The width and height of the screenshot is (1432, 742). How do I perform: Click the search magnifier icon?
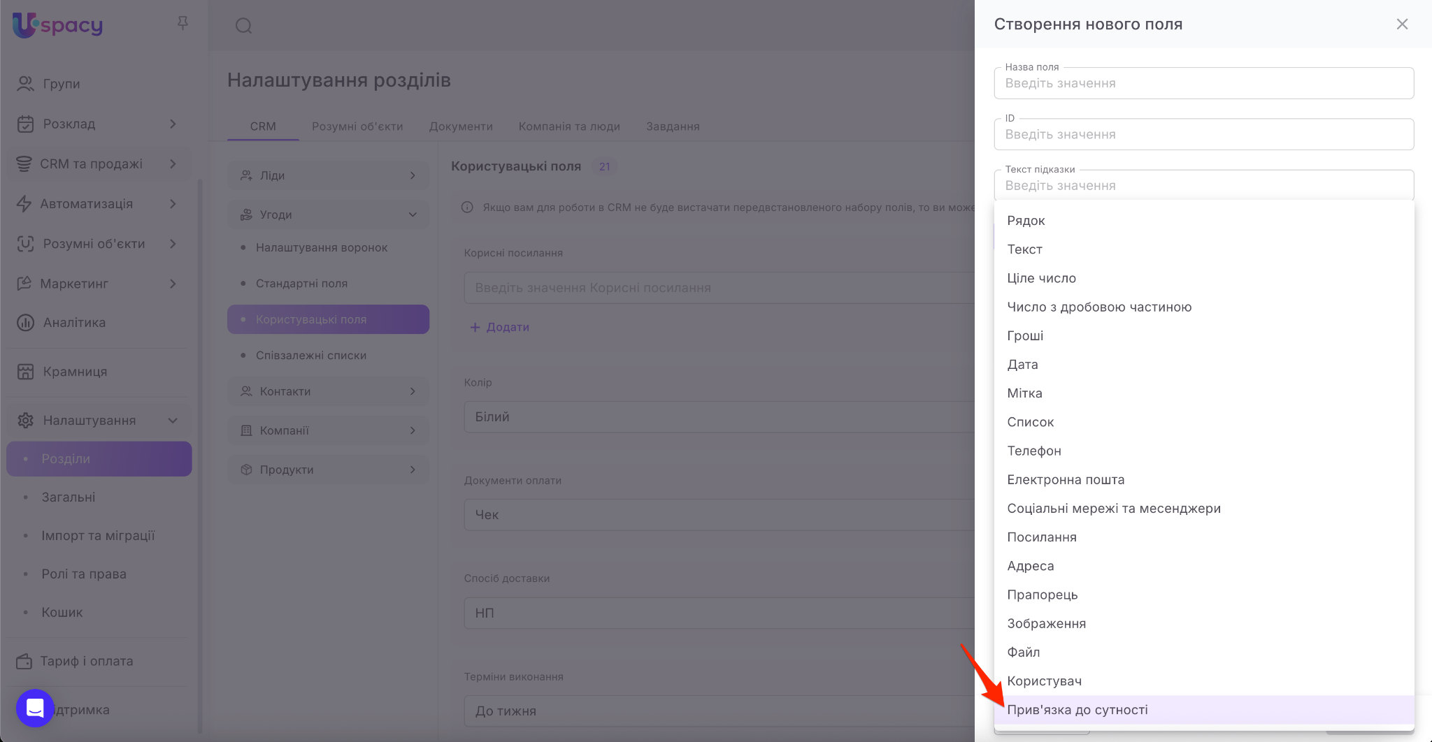point(243,26)
